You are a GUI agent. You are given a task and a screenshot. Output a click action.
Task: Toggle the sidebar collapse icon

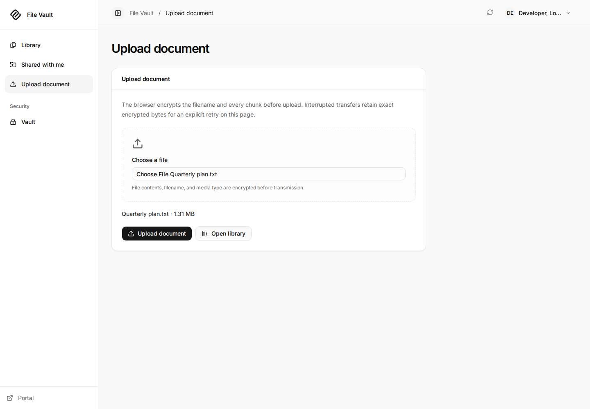coord(118,13)
